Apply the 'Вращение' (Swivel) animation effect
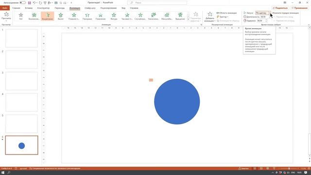 180,16
